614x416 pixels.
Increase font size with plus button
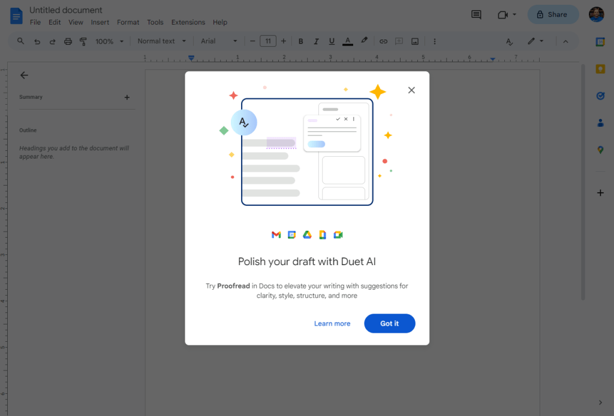click(x=284, y=41)
